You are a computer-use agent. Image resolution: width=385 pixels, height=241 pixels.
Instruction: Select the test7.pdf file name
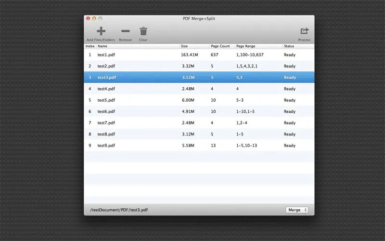pos(106,122)
